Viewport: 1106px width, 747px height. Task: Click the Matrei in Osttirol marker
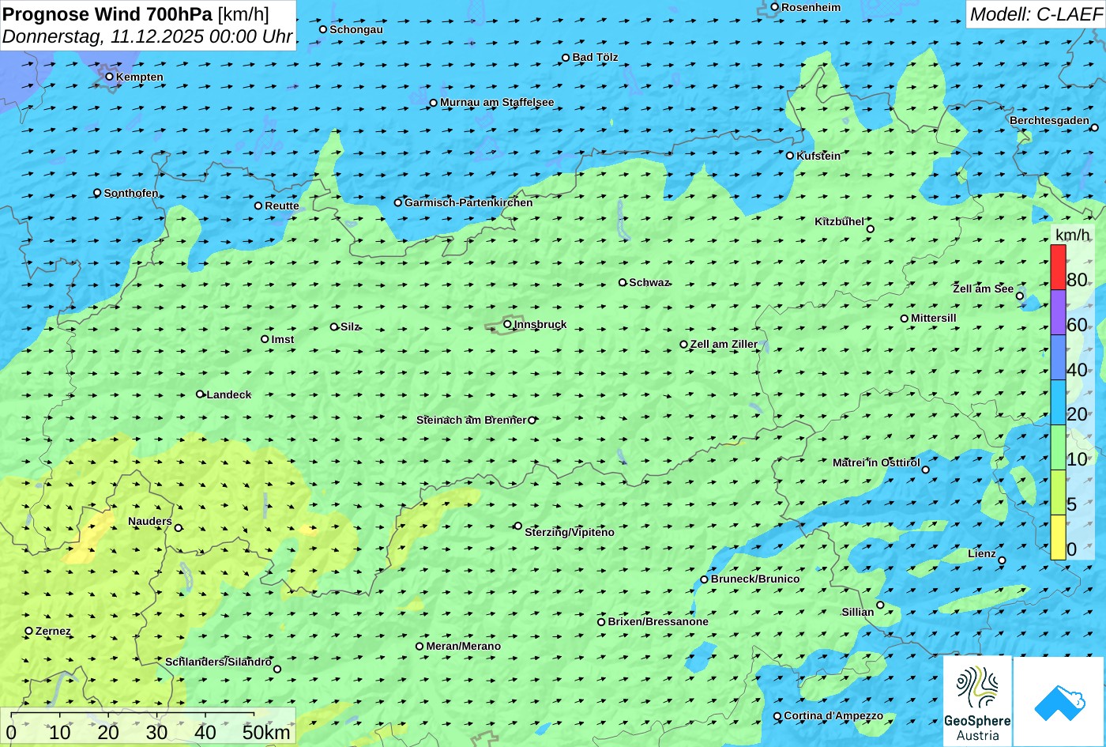click(x=926, y=470)
